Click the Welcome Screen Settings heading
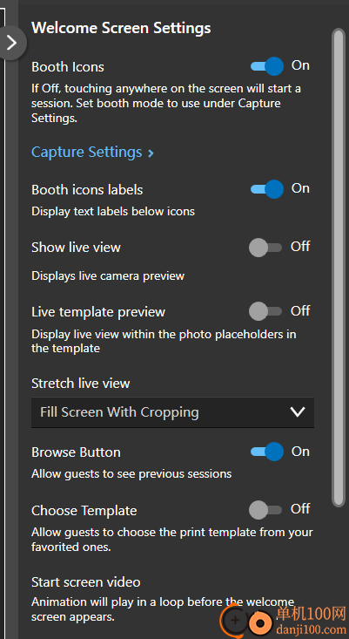Image resolution: width=349 pixels, height=639 pixels. (x=121, y=28)
